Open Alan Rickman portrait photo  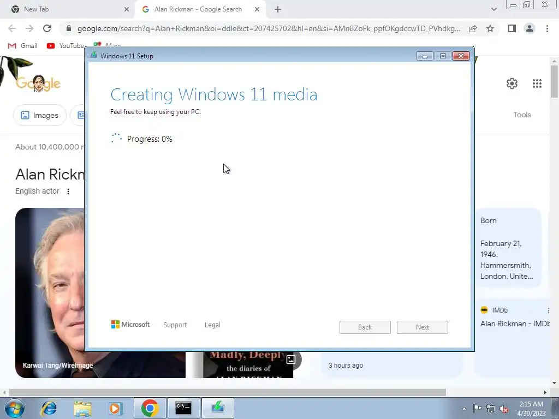pyautogui.click(x=50, y=293)
